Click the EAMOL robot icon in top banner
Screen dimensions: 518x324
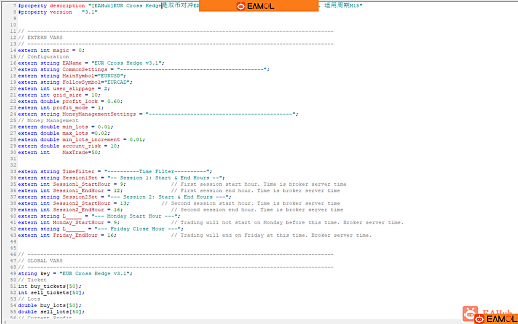[240, 6]
